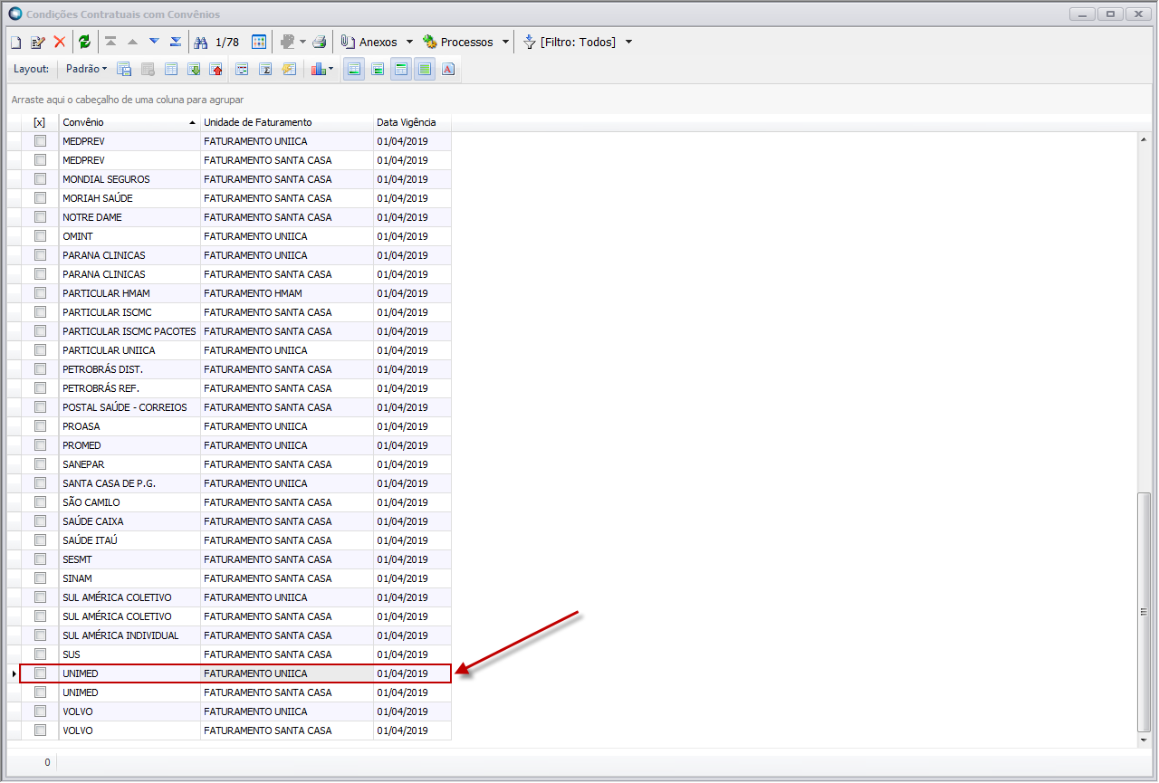Click the yellow highlighted grid icon before chart
Image resolution: width=1159 pixels, height=783 pixels.
pos(289,69)
